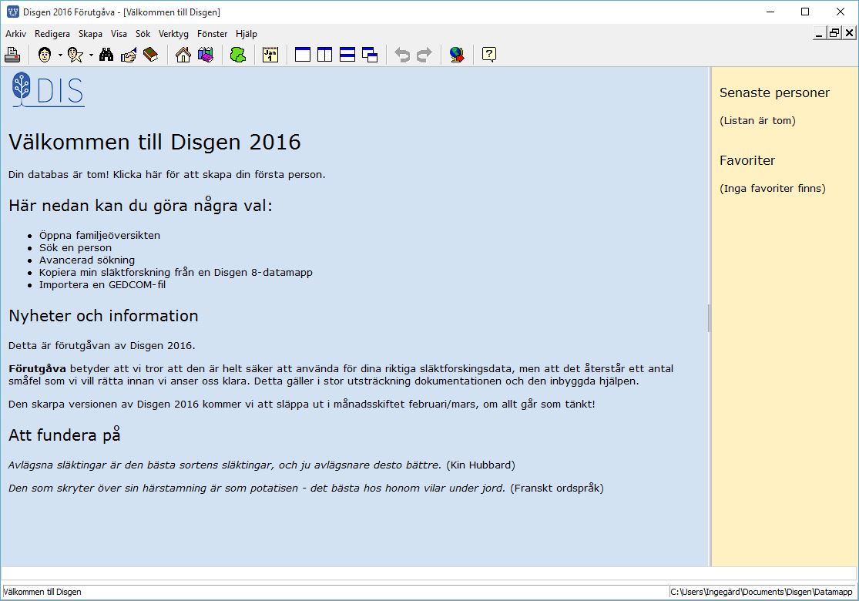
Task: Click the redo arrow icon
Action: (x=424, y=55)
